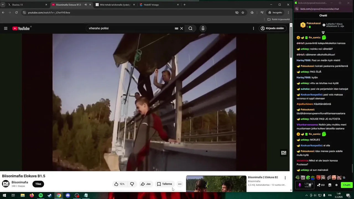Viewport: 354px width, 199px height.
Task: Click the video player frame
Action: (x=144, y=102)
